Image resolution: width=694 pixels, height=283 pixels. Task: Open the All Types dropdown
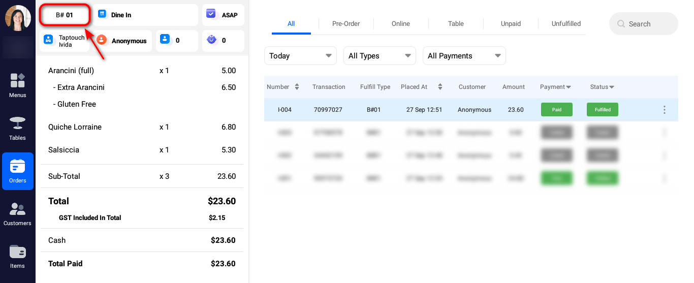(x=380, y=56)
